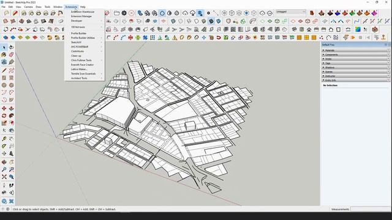Open the Architect Tools submenu
This screenshot has width=392, height=220.
tap(85, 78)
